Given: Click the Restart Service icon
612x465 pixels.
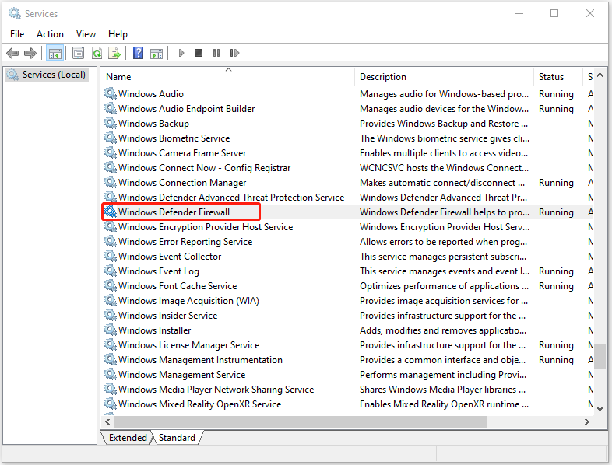Looking at the screenshot, I should coord(234,53).
